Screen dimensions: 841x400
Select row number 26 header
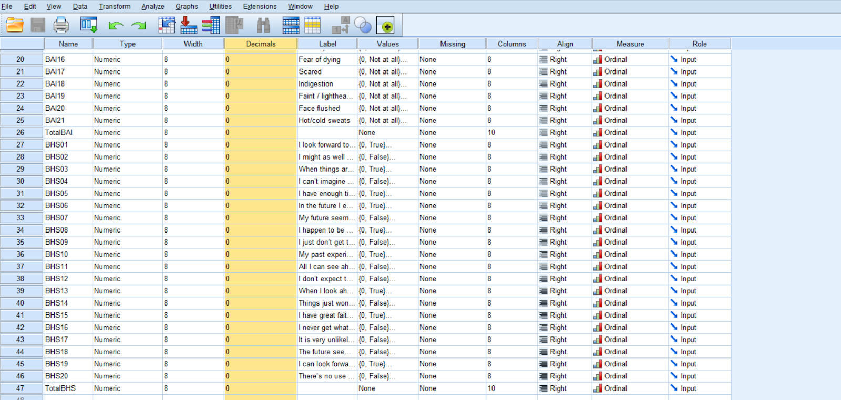(x=21, y=132)
